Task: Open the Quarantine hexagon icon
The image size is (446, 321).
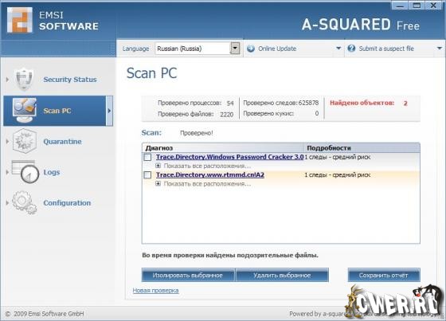Action: [x=25, y=141]
